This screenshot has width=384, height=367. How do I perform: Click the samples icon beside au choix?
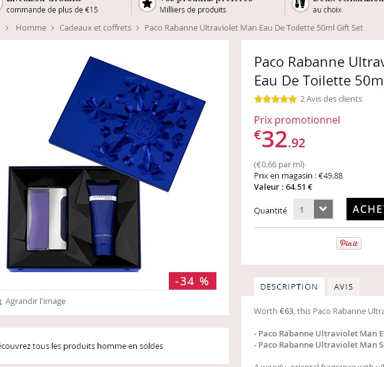[x=300, y=4]
